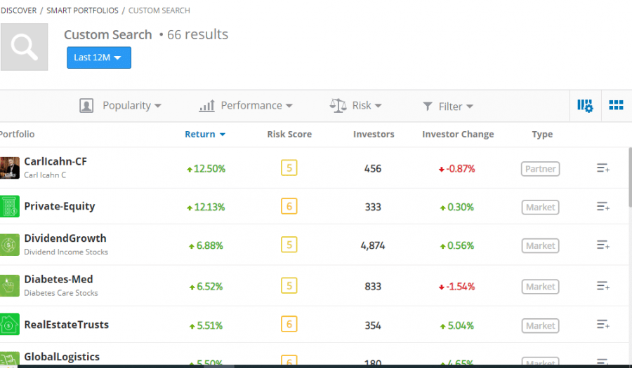Go to Discover breadcrumb link
Image resolution: width=632 pixels, height=368 pixels.
(18, 11)
